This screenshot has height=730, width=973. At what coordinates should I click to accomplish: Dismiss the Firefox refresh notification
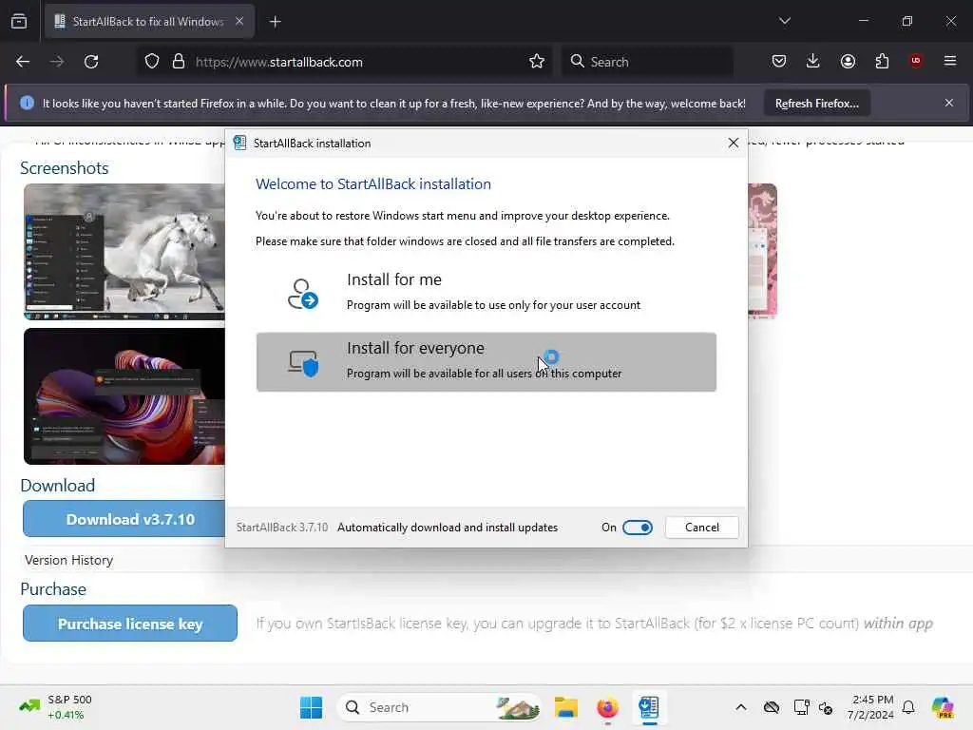point(949,103)
